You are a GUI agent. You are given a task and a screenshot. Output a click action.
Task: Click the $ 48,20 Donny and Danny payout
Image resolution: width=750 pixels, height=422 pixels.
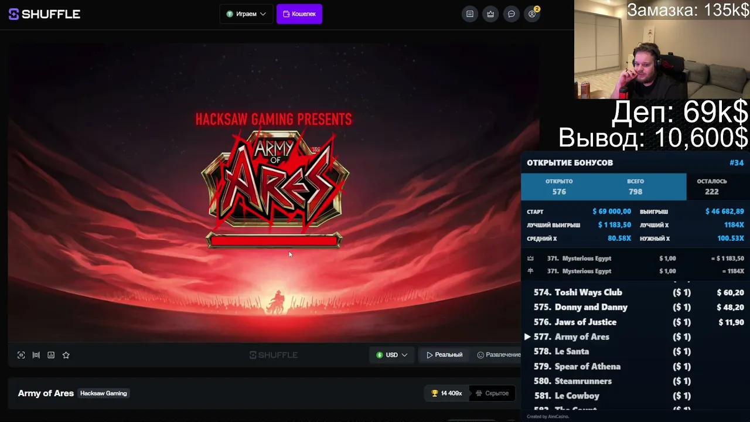pyautogui.click(x=731, y=307)
